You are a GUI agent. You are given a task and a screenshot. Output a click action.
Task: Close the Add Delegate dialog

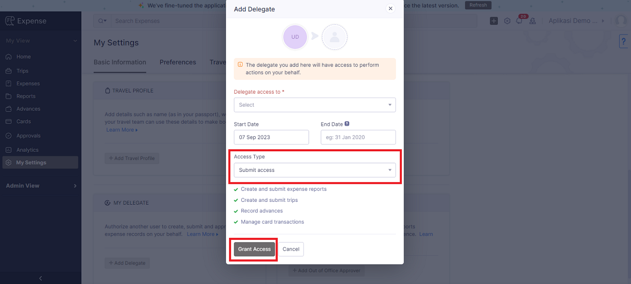pyautogui.click(x=391, y=8)
